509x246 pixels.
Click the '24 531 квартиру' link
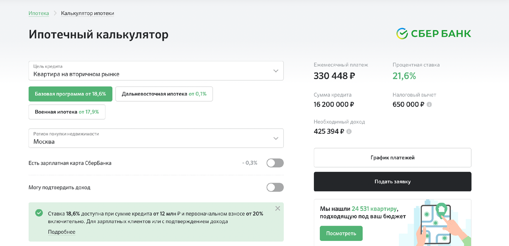pos(375,209)
